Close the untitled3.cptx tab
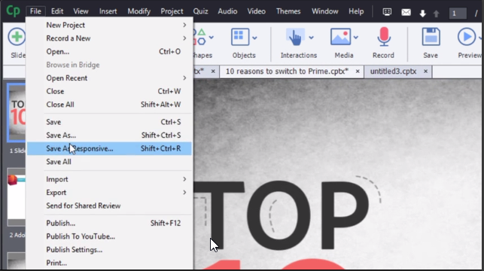This screenshot has height=271, width=484. [425, 72]
